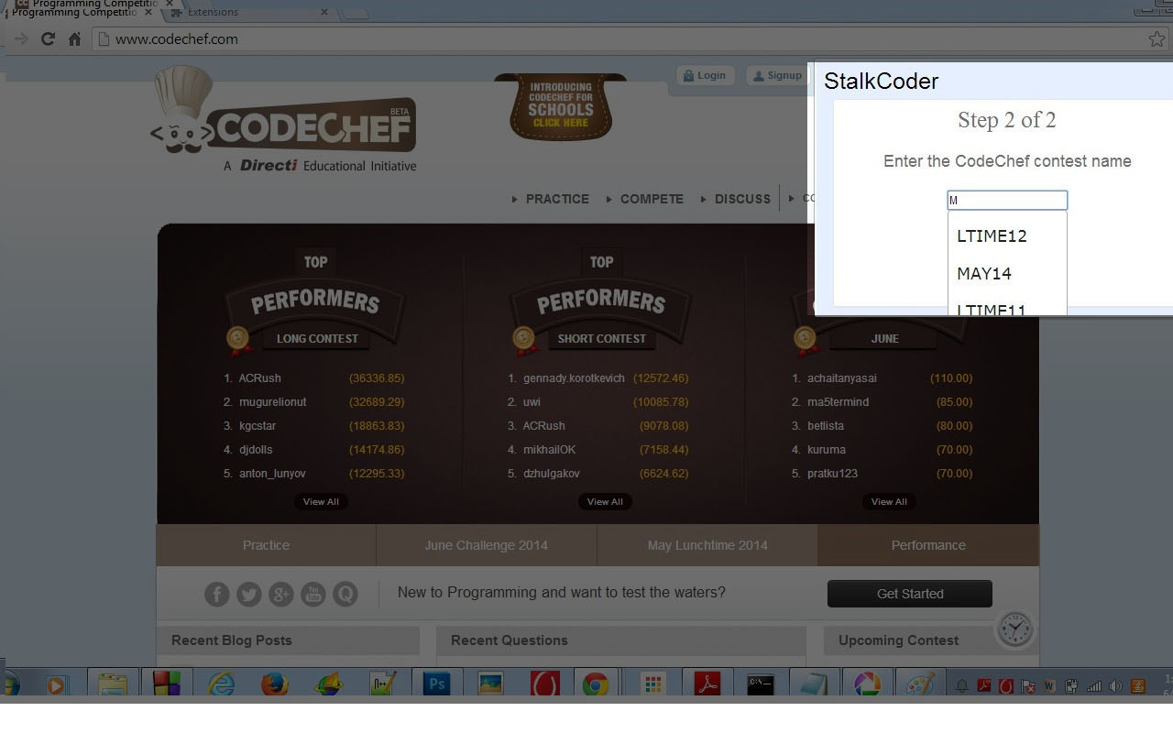Open ACRush profile in Long Contest list
The height and width of the screenshot is (733, 1173).
click(260, 377)
